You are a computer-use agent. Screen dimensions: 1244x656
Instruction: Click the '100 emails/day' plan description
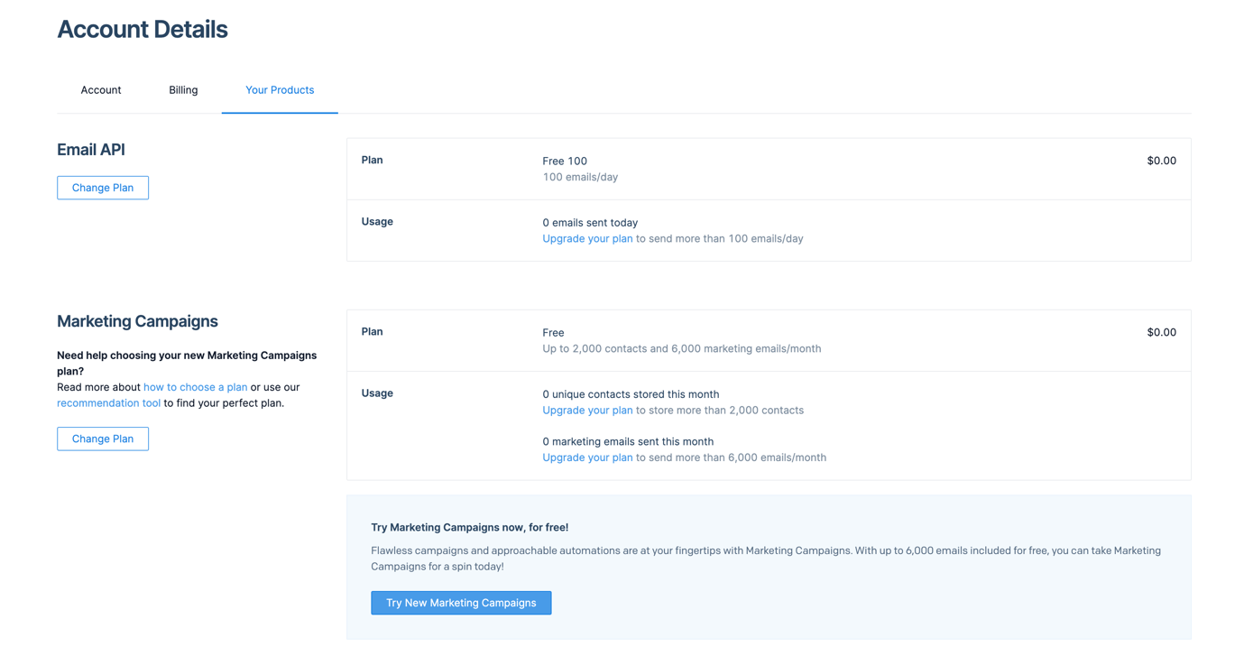pyautogui.click(x=580, y=177)
